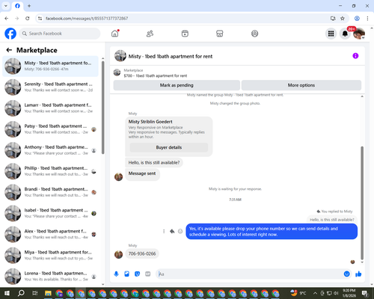The width and height of the screenshot is (374, 299).
Task: Open the Phillip conversation
Action: 51,171
